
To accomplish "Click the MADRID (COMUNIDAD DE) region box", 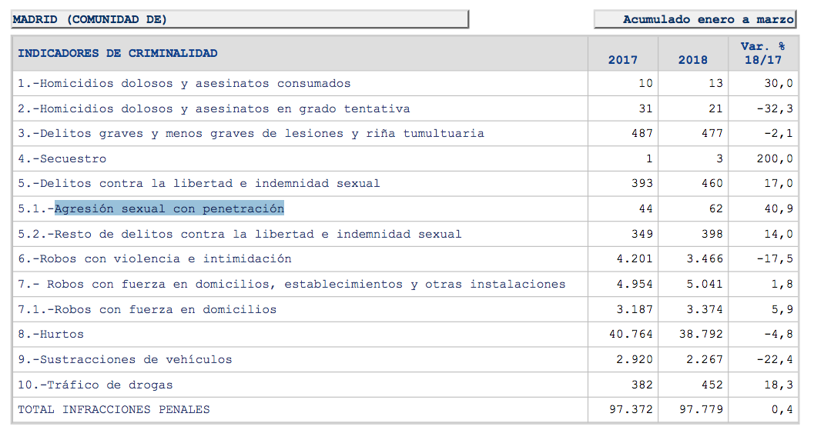I will pyautogui.click(x=239, y=19).
